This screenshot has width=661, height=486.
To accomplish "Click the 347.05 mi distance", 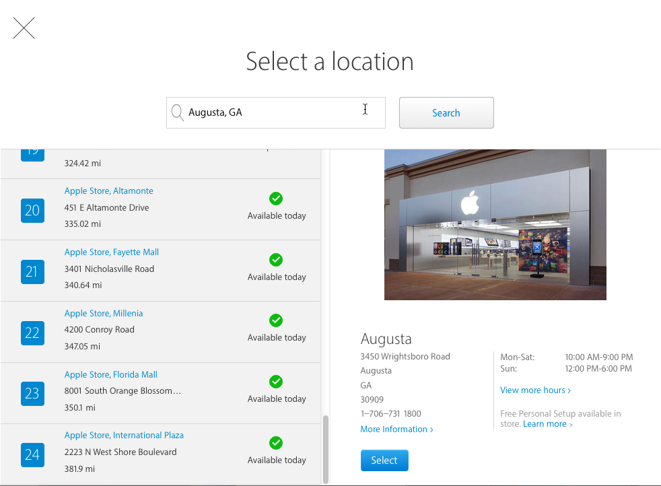I will 82,347.
